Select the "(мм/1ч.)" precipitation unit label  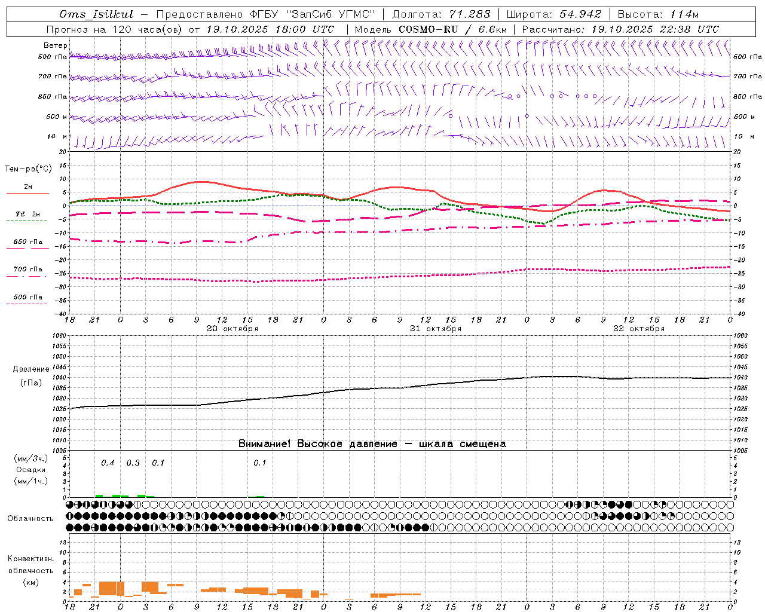(31, 481)
